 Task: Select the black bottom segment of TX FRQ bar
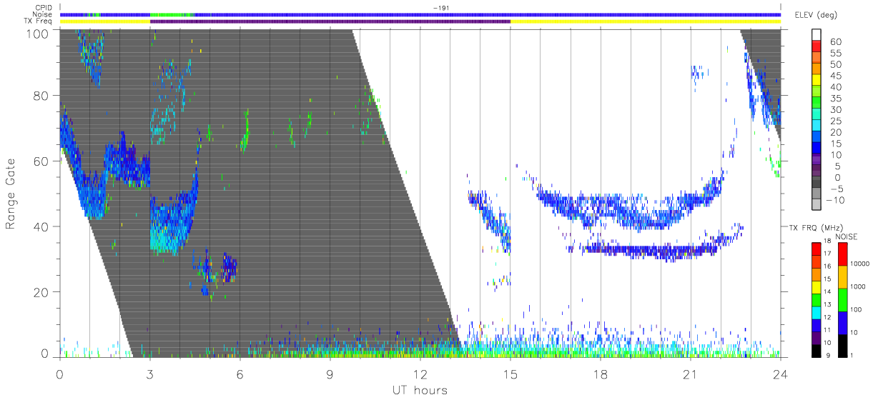(816, 351)
